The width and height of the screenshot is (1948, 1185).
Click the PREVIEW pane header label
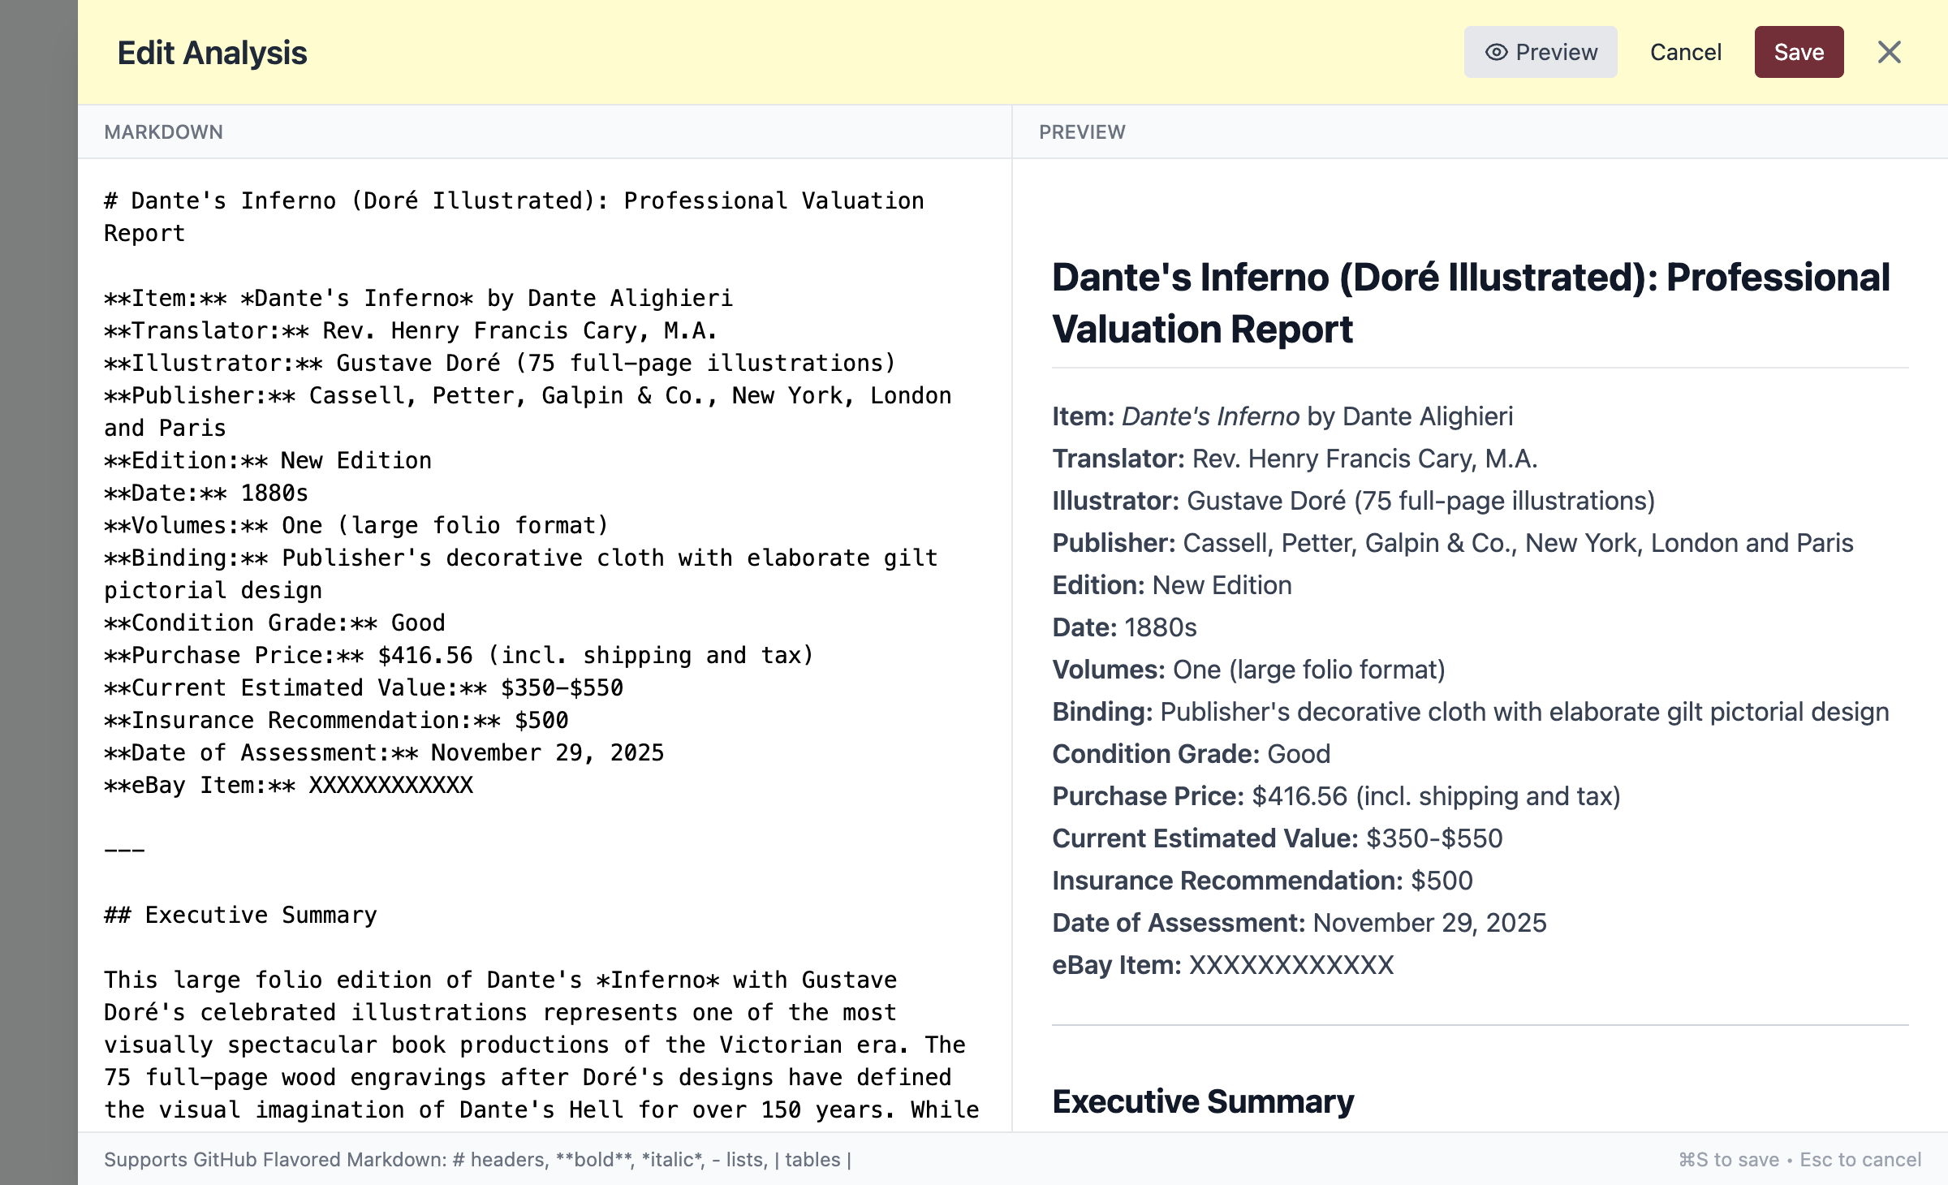point(1081,132)
